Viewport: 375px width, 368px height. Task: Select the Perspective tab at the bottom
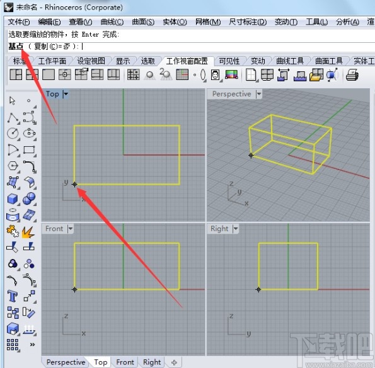pos(66,362)
